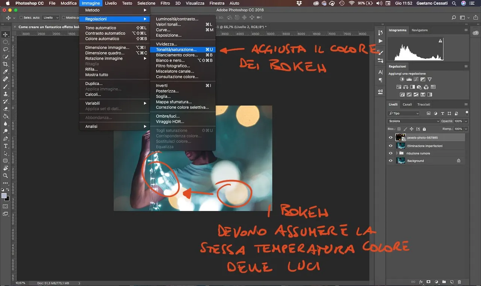The image size is (481, 286).
Task: Toggle visibility of riduzione rumore group
Action: coord(391,153)
